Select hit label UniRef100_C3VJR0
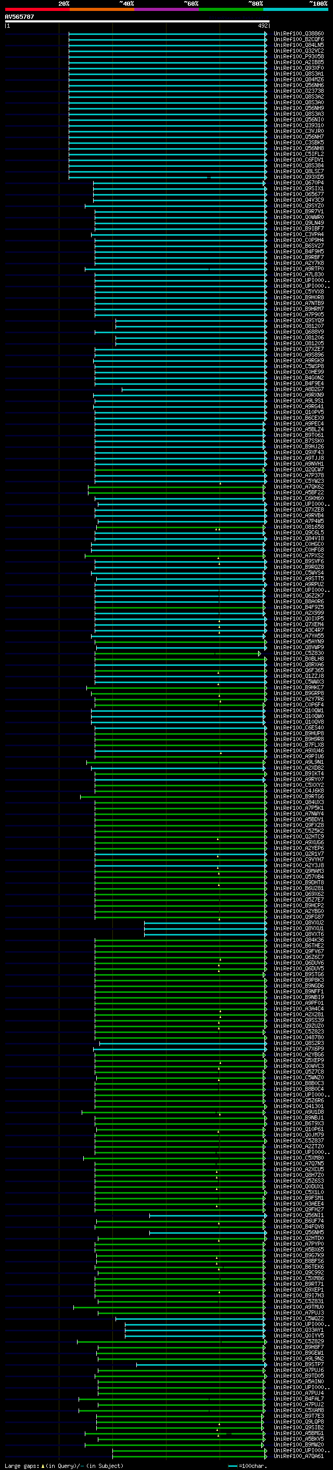This screenshot has height=1470, width=333. pos(299,131)
